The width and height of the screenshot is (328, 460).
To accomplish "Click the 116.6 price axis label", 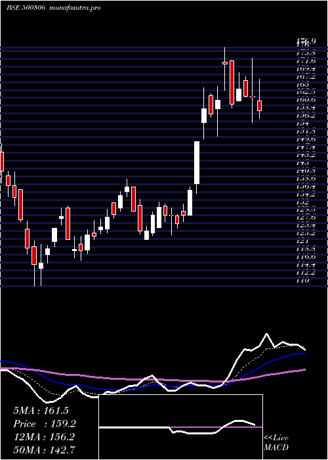I will [x=306, y=257].
